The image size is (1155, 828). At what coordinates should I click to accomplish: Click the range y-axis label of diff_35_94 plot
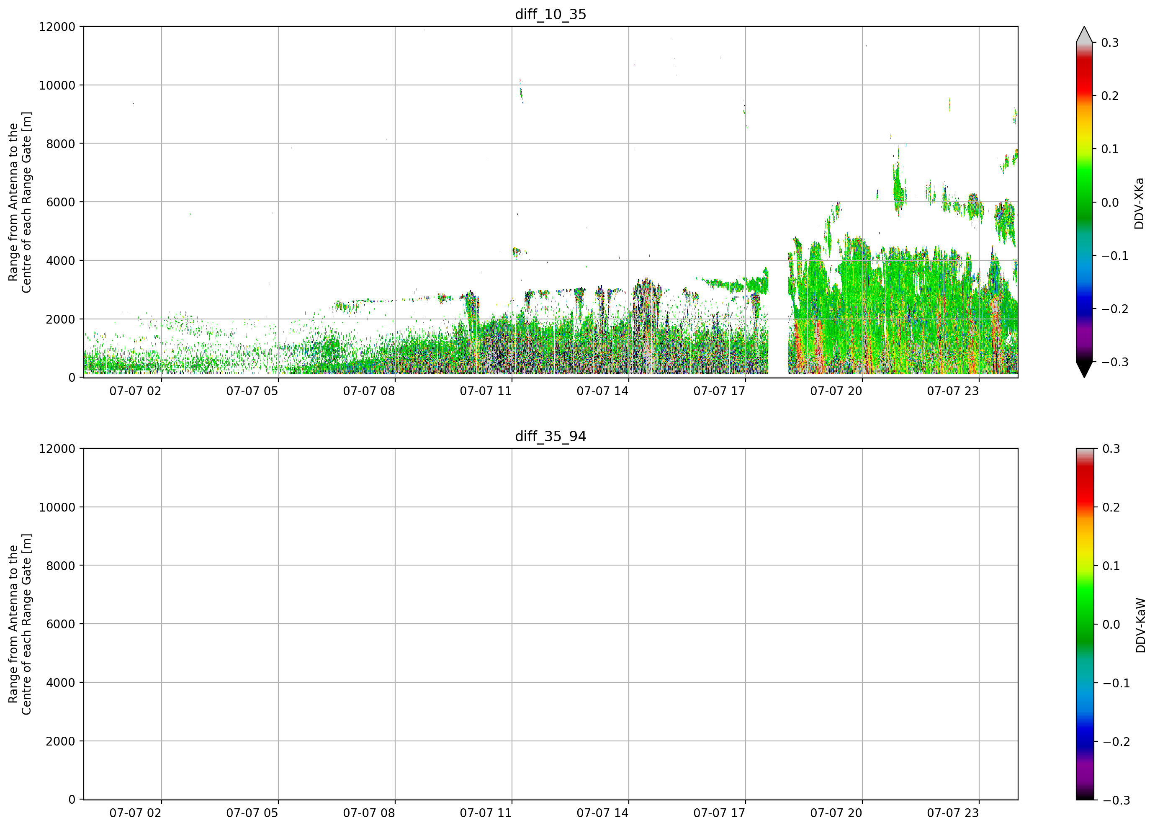tap(20, 624)
